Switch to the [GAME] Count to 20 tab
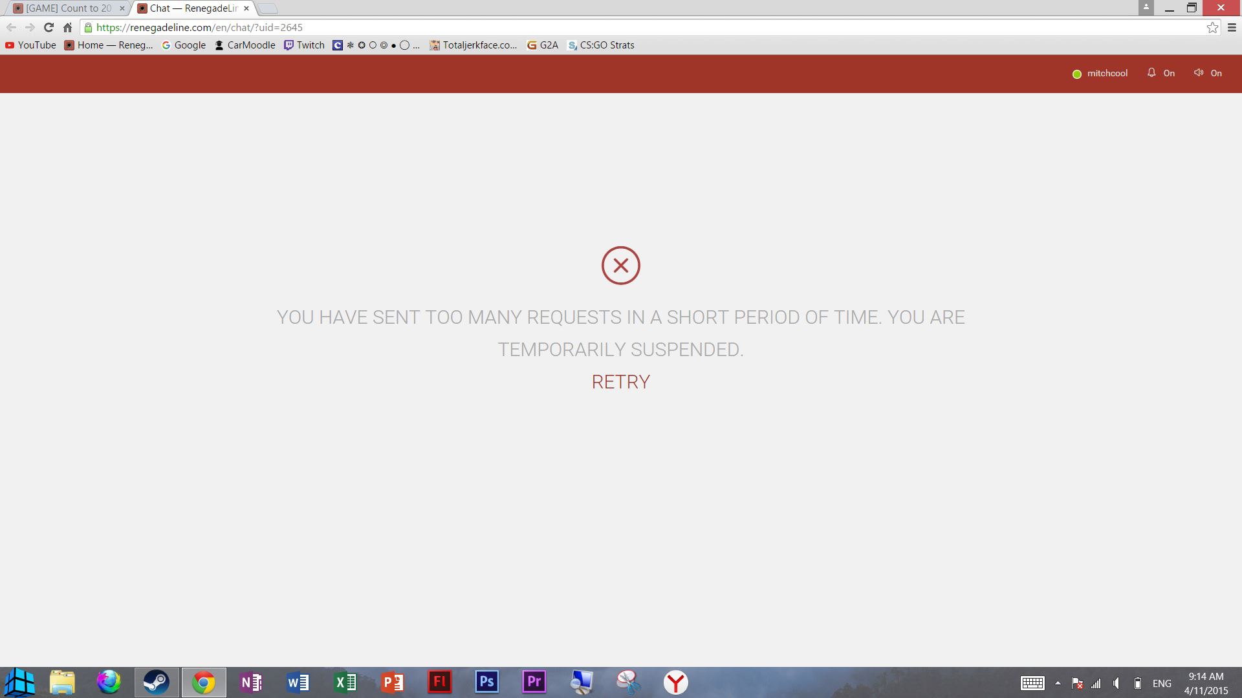This screenshot has width=1242, height=698. pyautogui.click(x=67, y=8)
